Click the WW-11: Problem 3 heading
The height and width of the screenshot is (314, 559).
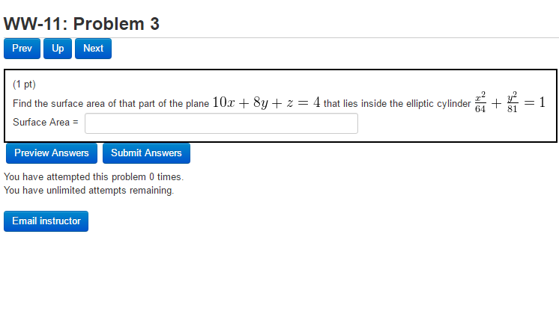coord(82,24)
